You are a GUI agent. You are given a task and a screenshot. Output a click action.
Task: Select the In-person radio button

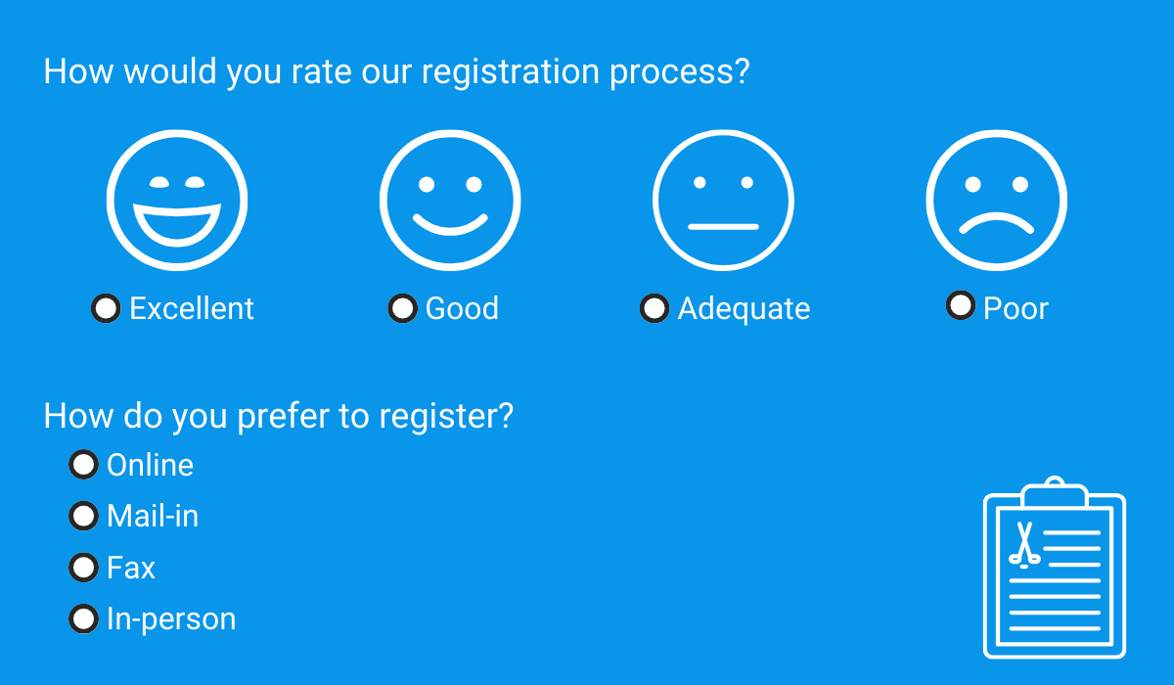click(x=83, y=618)
